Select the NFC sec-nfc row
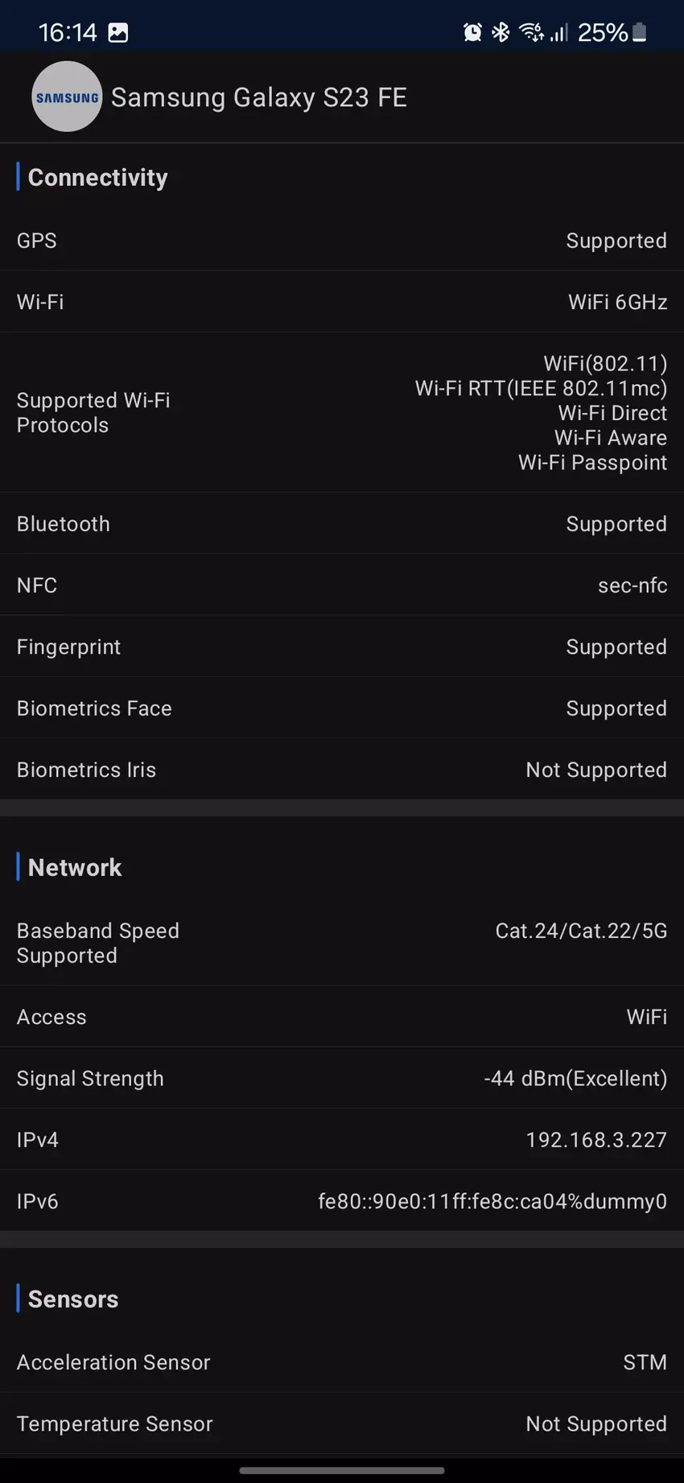 tap(342, 585)
